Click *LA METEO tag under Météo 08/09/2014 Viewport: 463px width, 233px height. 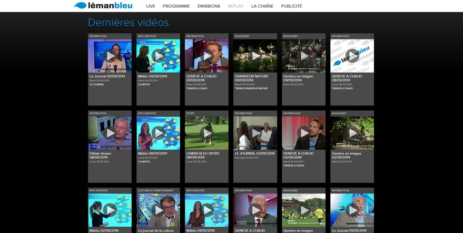pos(144,162)
